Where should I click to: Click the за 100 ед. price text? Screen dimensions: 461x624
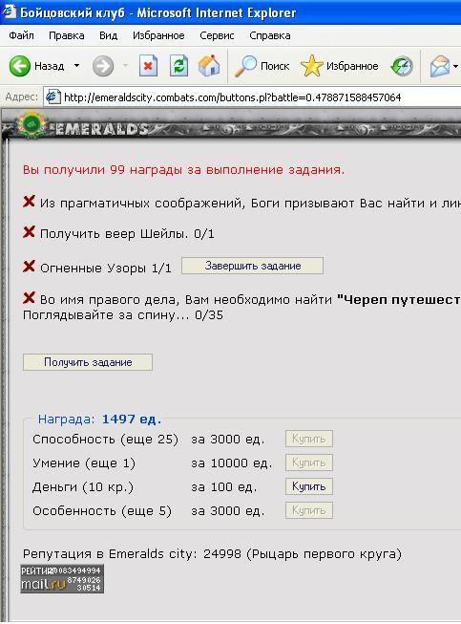coord(224,487)
